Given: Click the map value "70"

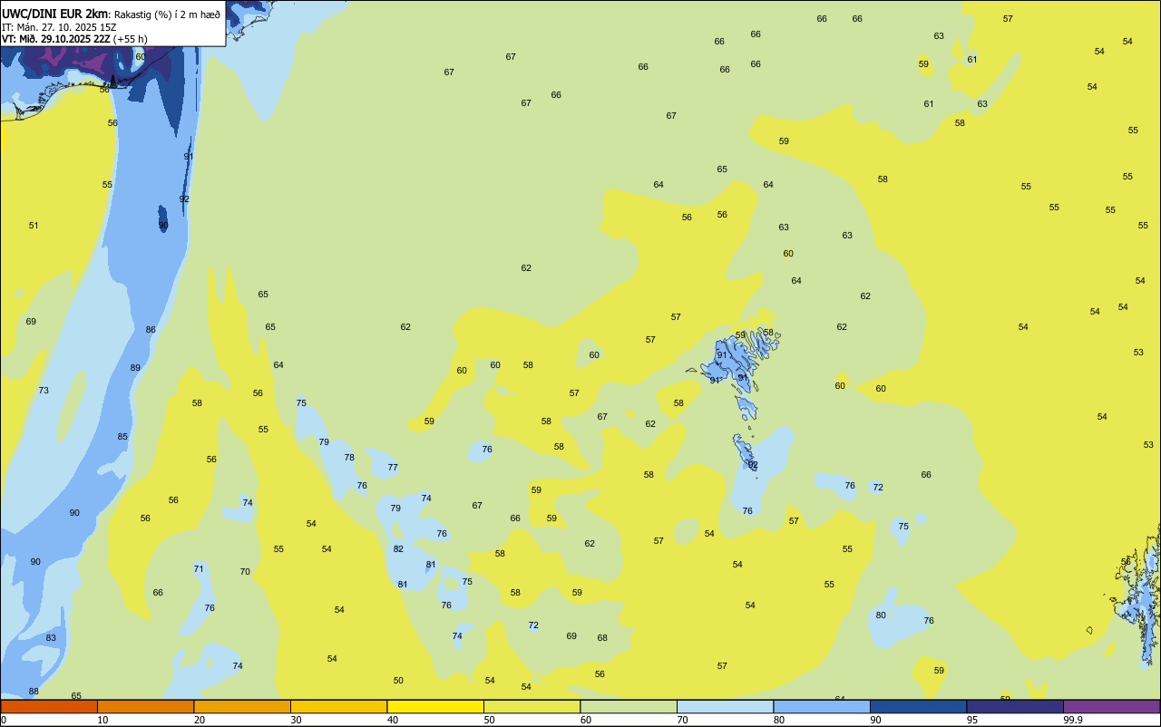Looking at the screenshot, I should coord(245,572).
